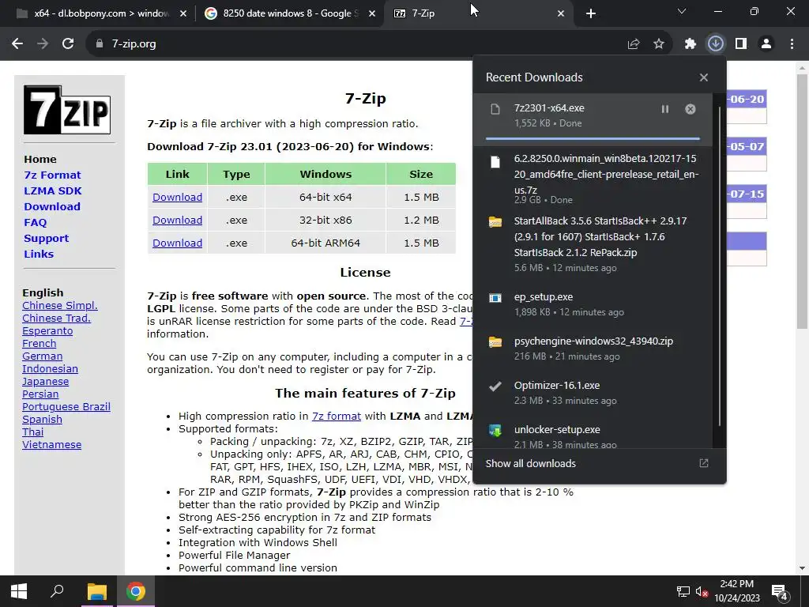Click the share page icon in address bar
The height and width of the screenshot is (607, 809).
tap(634, 44)
